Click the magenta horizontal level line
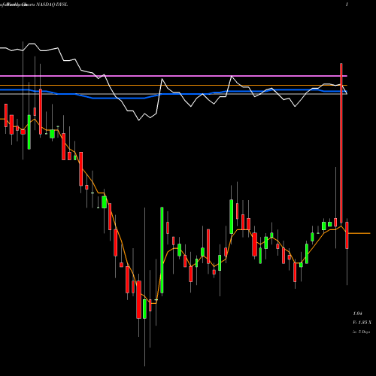 coord(174,76)
